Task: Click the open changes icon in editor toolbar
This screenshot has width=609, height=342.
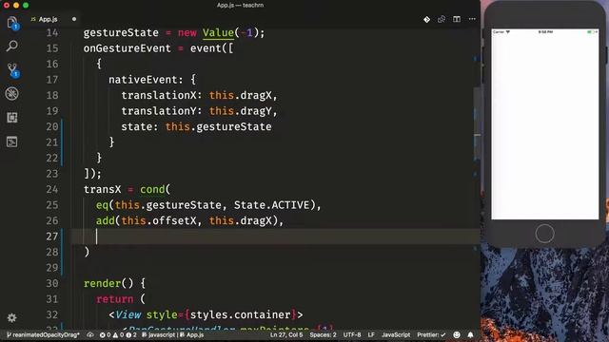Action: point(442,19)
